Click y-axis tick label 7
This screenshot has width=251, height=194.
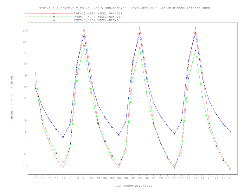pyautogui.click(x=25, y=75)
